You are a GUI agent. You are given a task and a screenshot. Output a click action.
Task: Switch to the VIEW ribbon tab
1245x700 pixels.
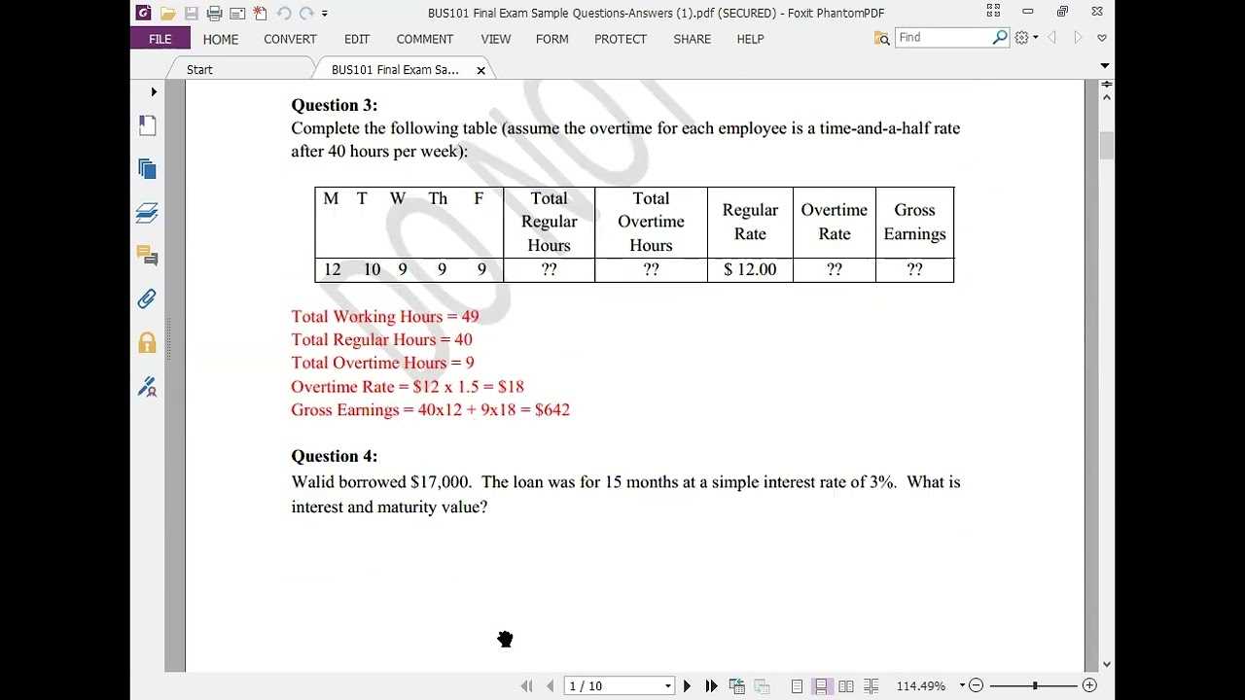(x=496, y=39)
